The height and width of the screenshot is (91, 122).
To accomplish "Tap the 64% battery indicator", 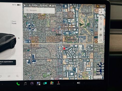I will tap(16, 5).
